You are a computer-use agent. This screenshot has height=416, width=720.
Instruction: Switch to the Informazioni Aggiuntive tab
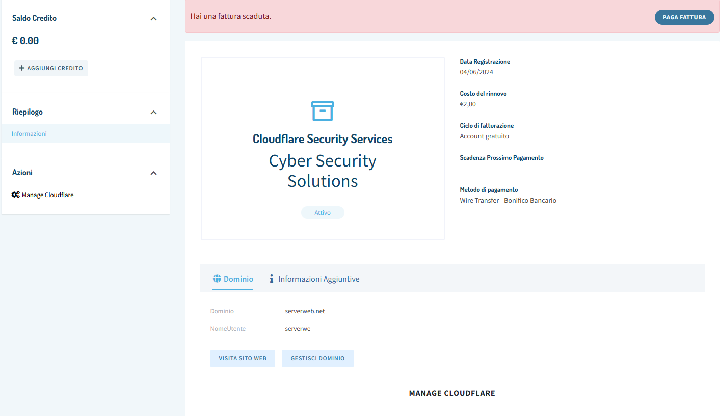click(x=318, y=279)
